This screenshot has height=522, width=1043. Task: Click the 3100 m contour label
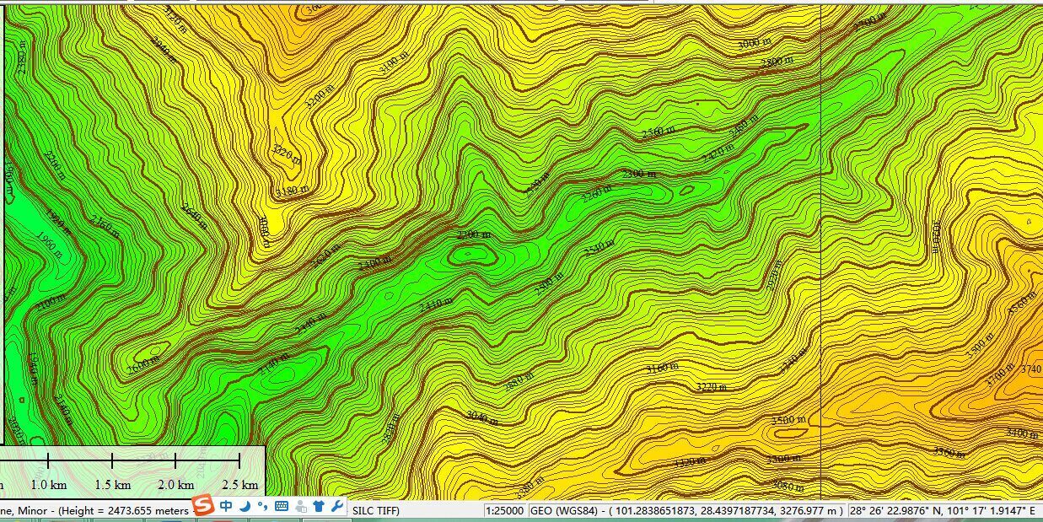(x=394, y=63)
